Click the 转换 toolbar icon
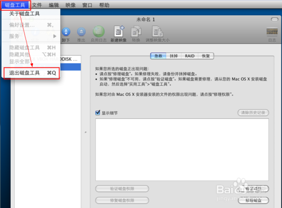This screenshot has width=282, height=208. 136,31
